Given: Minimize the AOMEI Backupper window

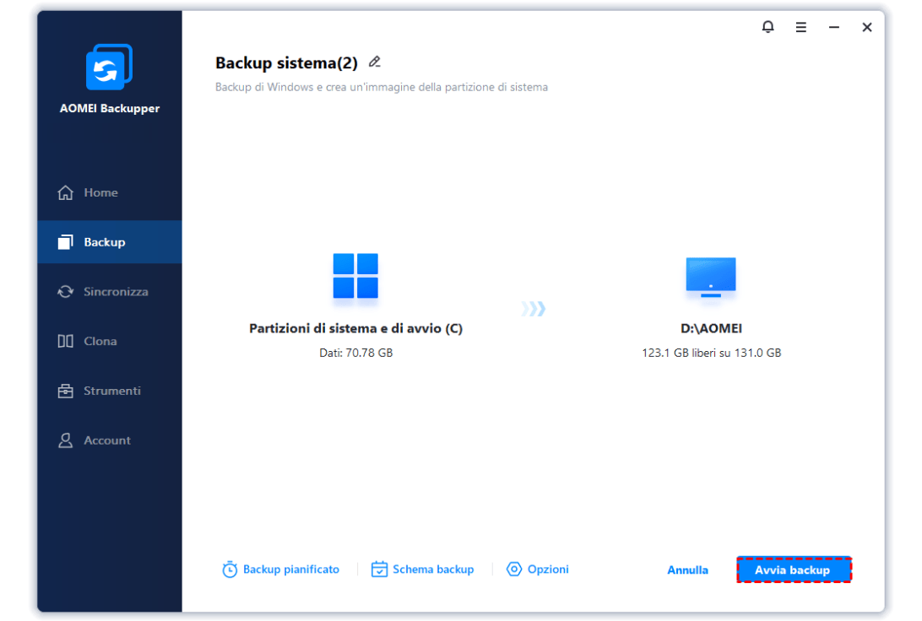Looking at the screenshot, I should tap(834, 27).
